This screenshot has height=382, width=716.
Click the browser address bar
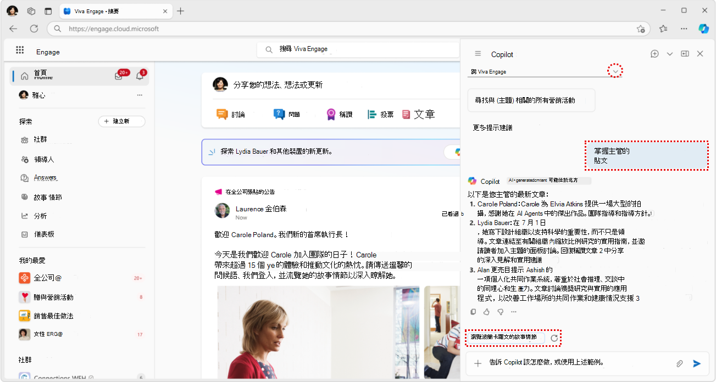point(349,29)
